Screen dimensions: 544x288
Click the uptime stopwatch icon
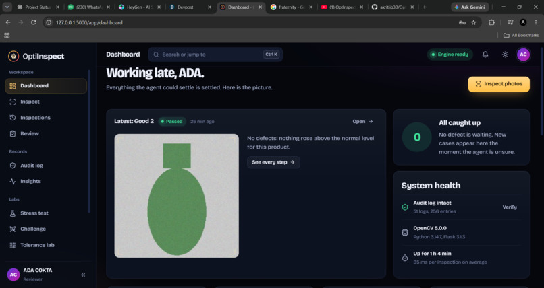point(405,258)
